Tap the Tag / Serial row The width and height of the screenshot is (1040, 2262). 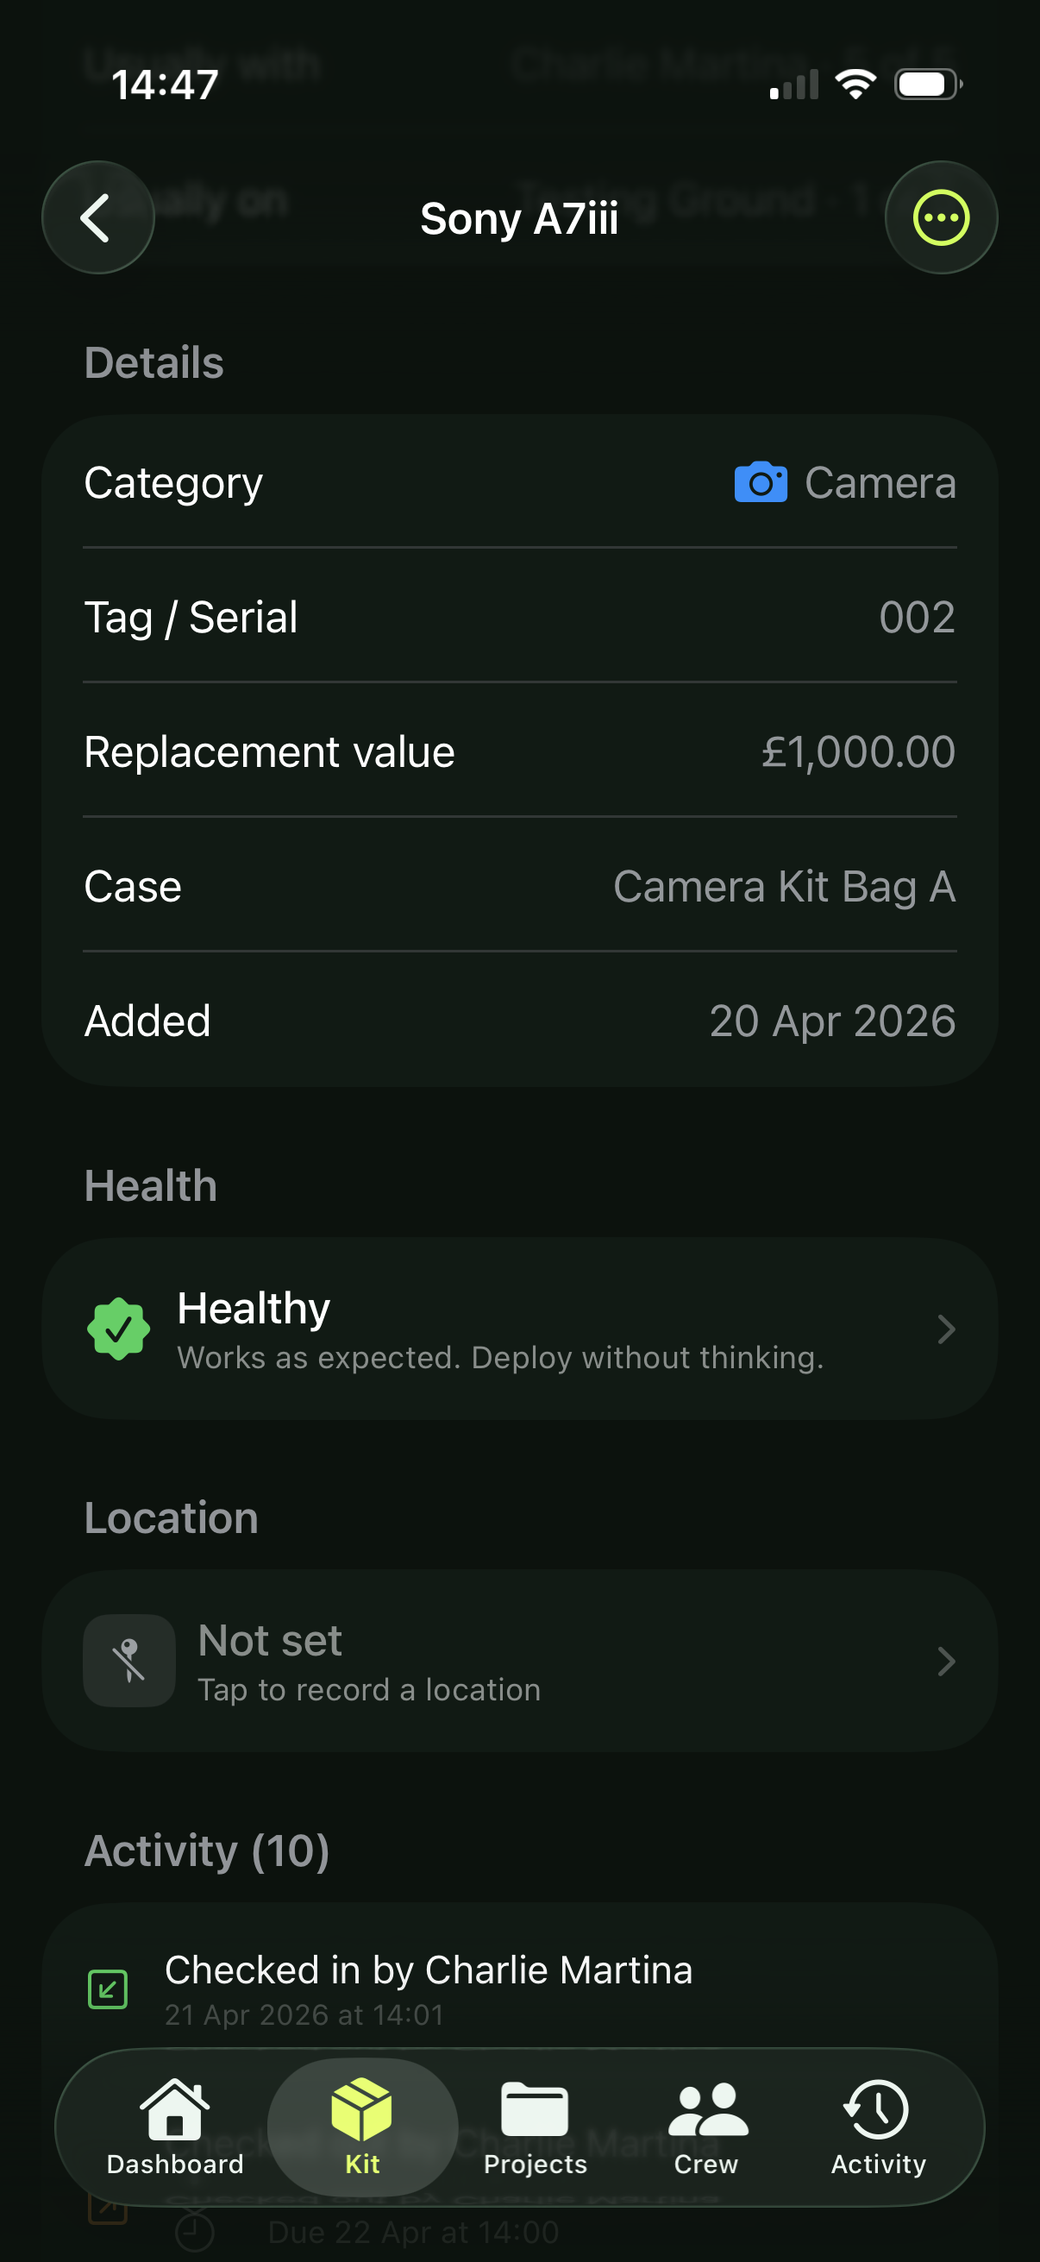tap(519, 618)
